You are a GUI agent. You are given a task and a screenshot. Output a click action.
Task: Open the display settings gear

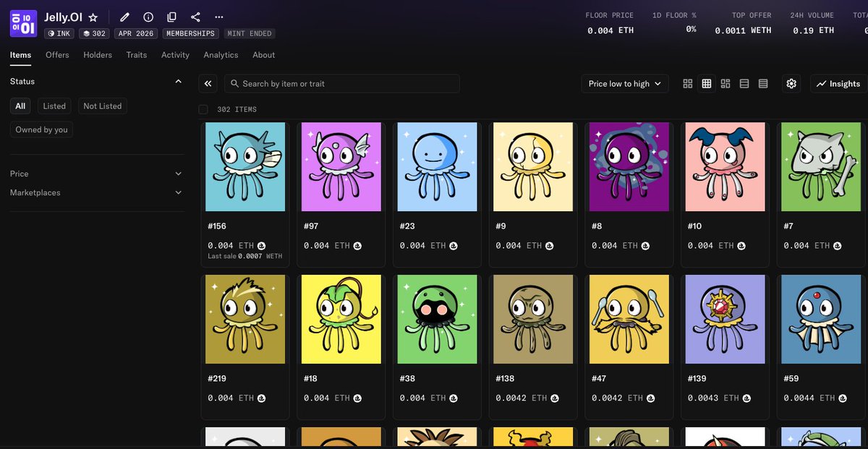[791, 84]
